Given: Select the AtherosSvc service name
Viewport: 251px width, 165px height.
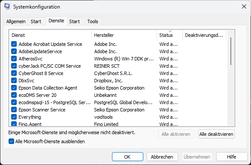Looking at the screenshot, I should pos(30,59).
